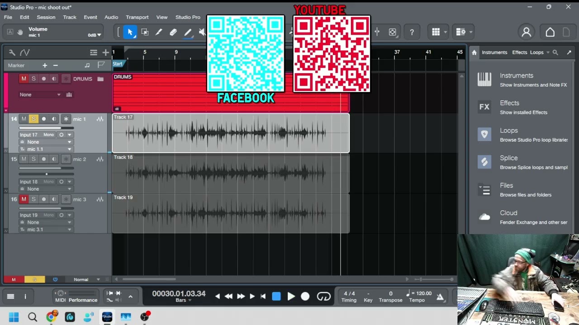Mute the mic 2 track

pos(24,159)
